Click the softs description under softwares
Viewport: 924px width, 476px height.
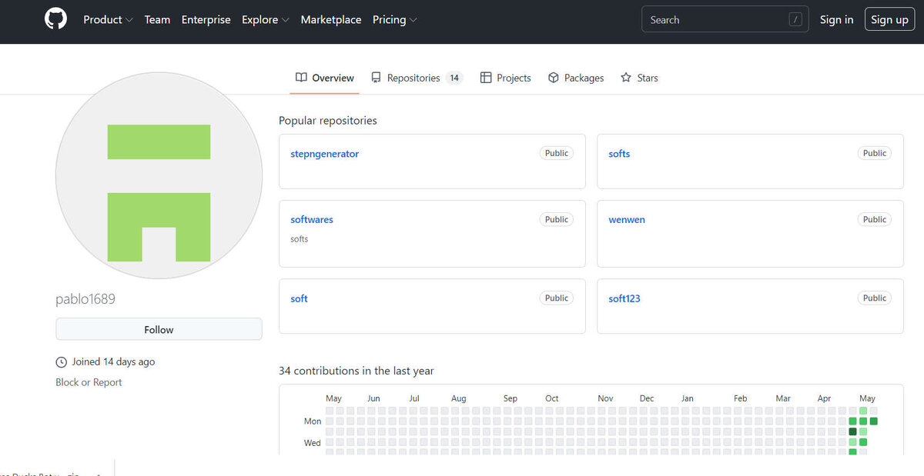300,239
